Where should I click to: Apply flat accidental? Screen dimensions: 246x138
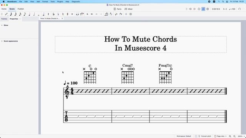(x=58, y=14)
